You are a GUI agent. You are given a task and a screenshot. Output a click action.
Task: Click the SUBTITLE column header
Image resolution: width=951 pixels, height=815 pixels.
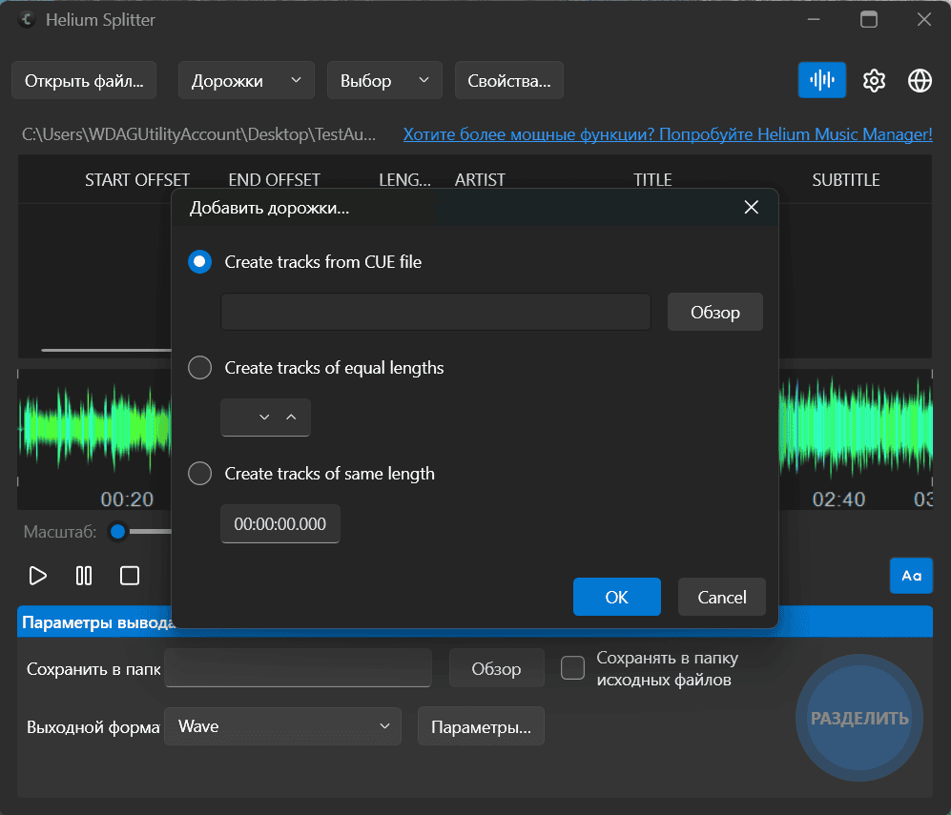coord(846,180)
